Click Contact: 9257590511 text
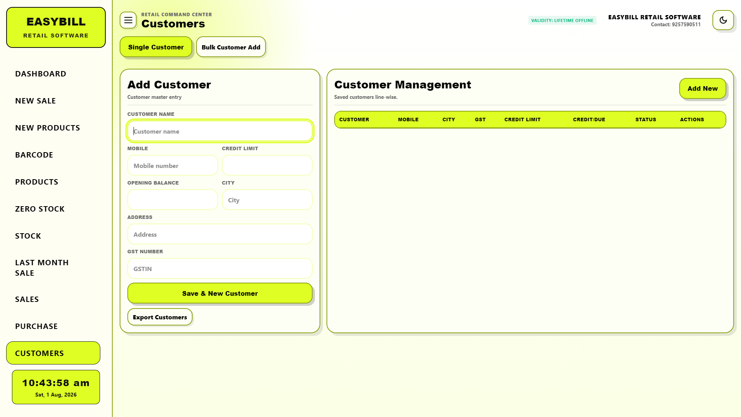This screenshot has width=741, height=417. pyautogui.click(x=675, y=24)
